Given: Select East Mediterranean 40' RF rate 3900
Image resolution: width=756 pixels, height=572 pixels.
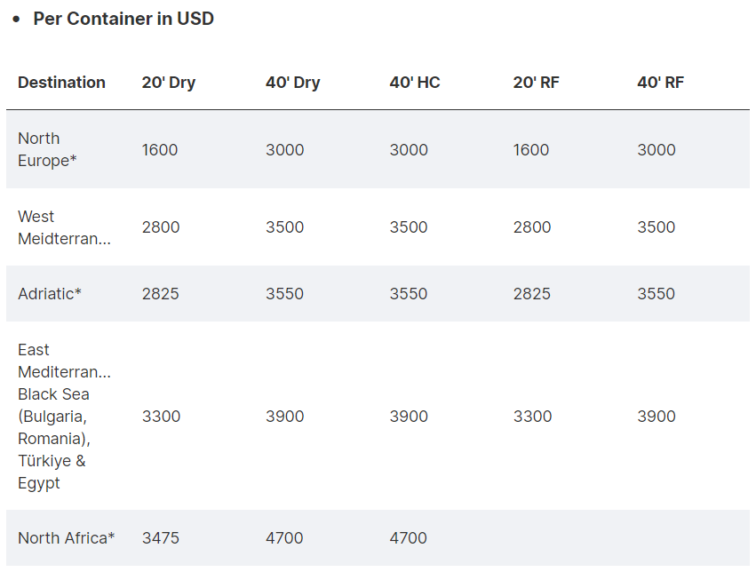Looking at the screenshot, I should [x=657, y=417].
